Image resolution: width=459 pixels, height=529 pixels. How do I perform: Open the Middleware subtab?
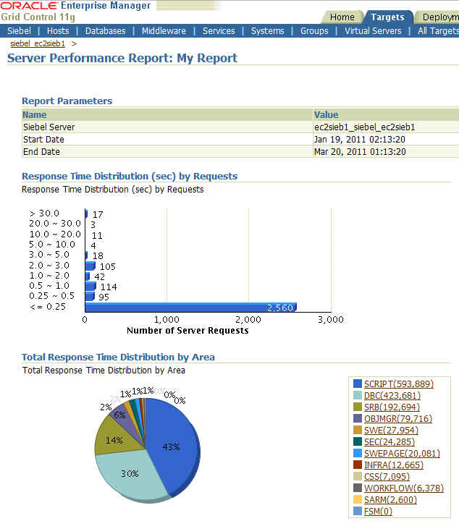click(164, 31)
